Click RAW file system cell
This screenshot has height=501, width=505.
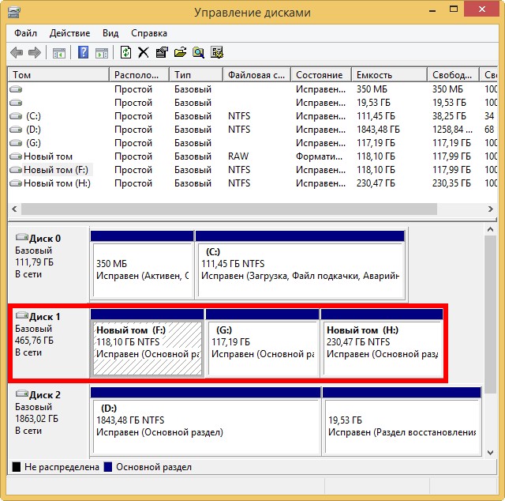pos(238,156)
